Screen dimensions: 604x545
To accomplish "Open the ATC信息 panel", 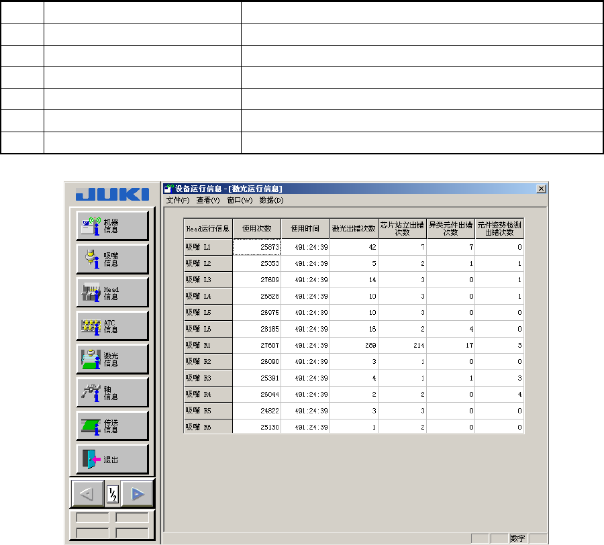I will [112, 326].
